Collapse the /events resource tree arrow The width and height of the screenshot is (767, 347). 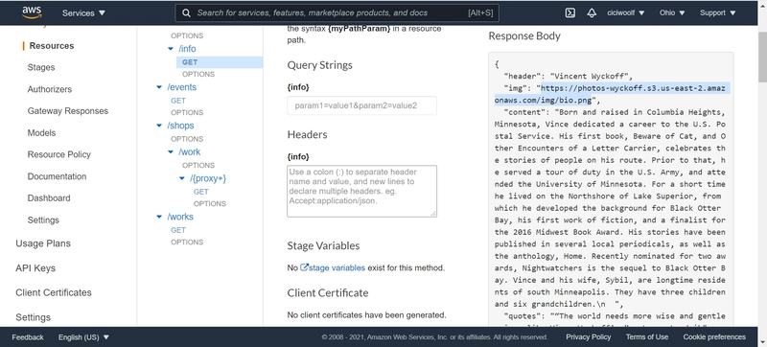pos(159,87)
